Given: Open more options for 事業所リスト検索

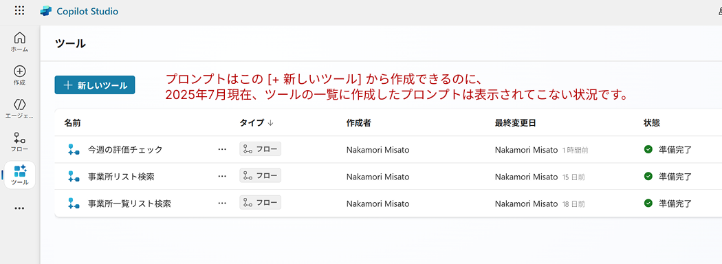Looking at the screenshot, I should pyautogui.click(x=222, y=176).
